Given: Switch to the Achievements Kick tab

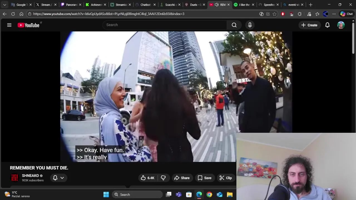Looking at the screenshot, I should 95,5.
